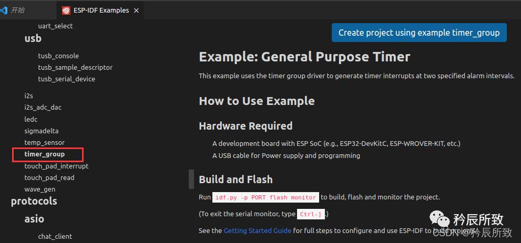Open the uart_select example
This screenshot has width=521, height=243.
point(55,26)
